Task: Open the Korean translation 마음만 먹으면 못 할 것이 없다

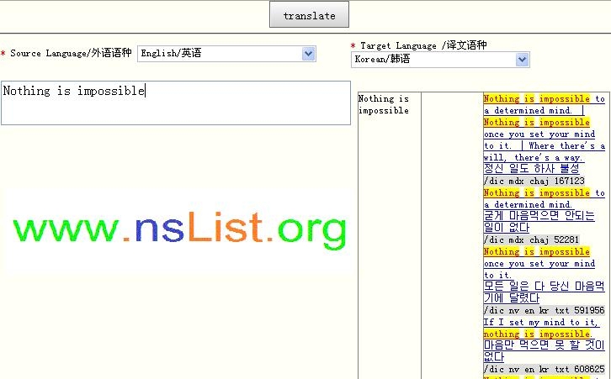Action: pyautogui.click(x=544, y=350)
